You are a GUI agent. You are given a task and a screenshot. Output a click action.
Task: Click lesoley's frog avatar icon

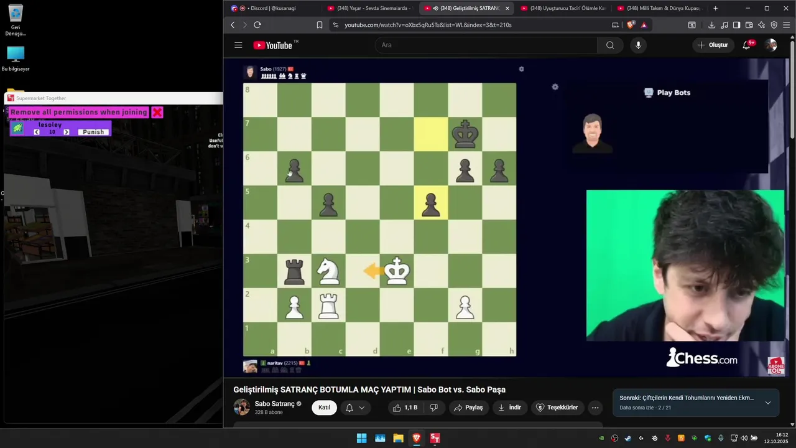tap(18, 128)
